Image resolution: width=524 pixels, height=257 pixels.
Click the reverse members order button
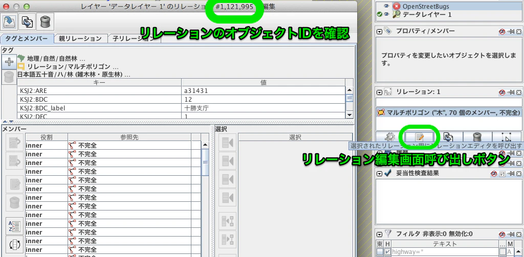click(14, 244)
